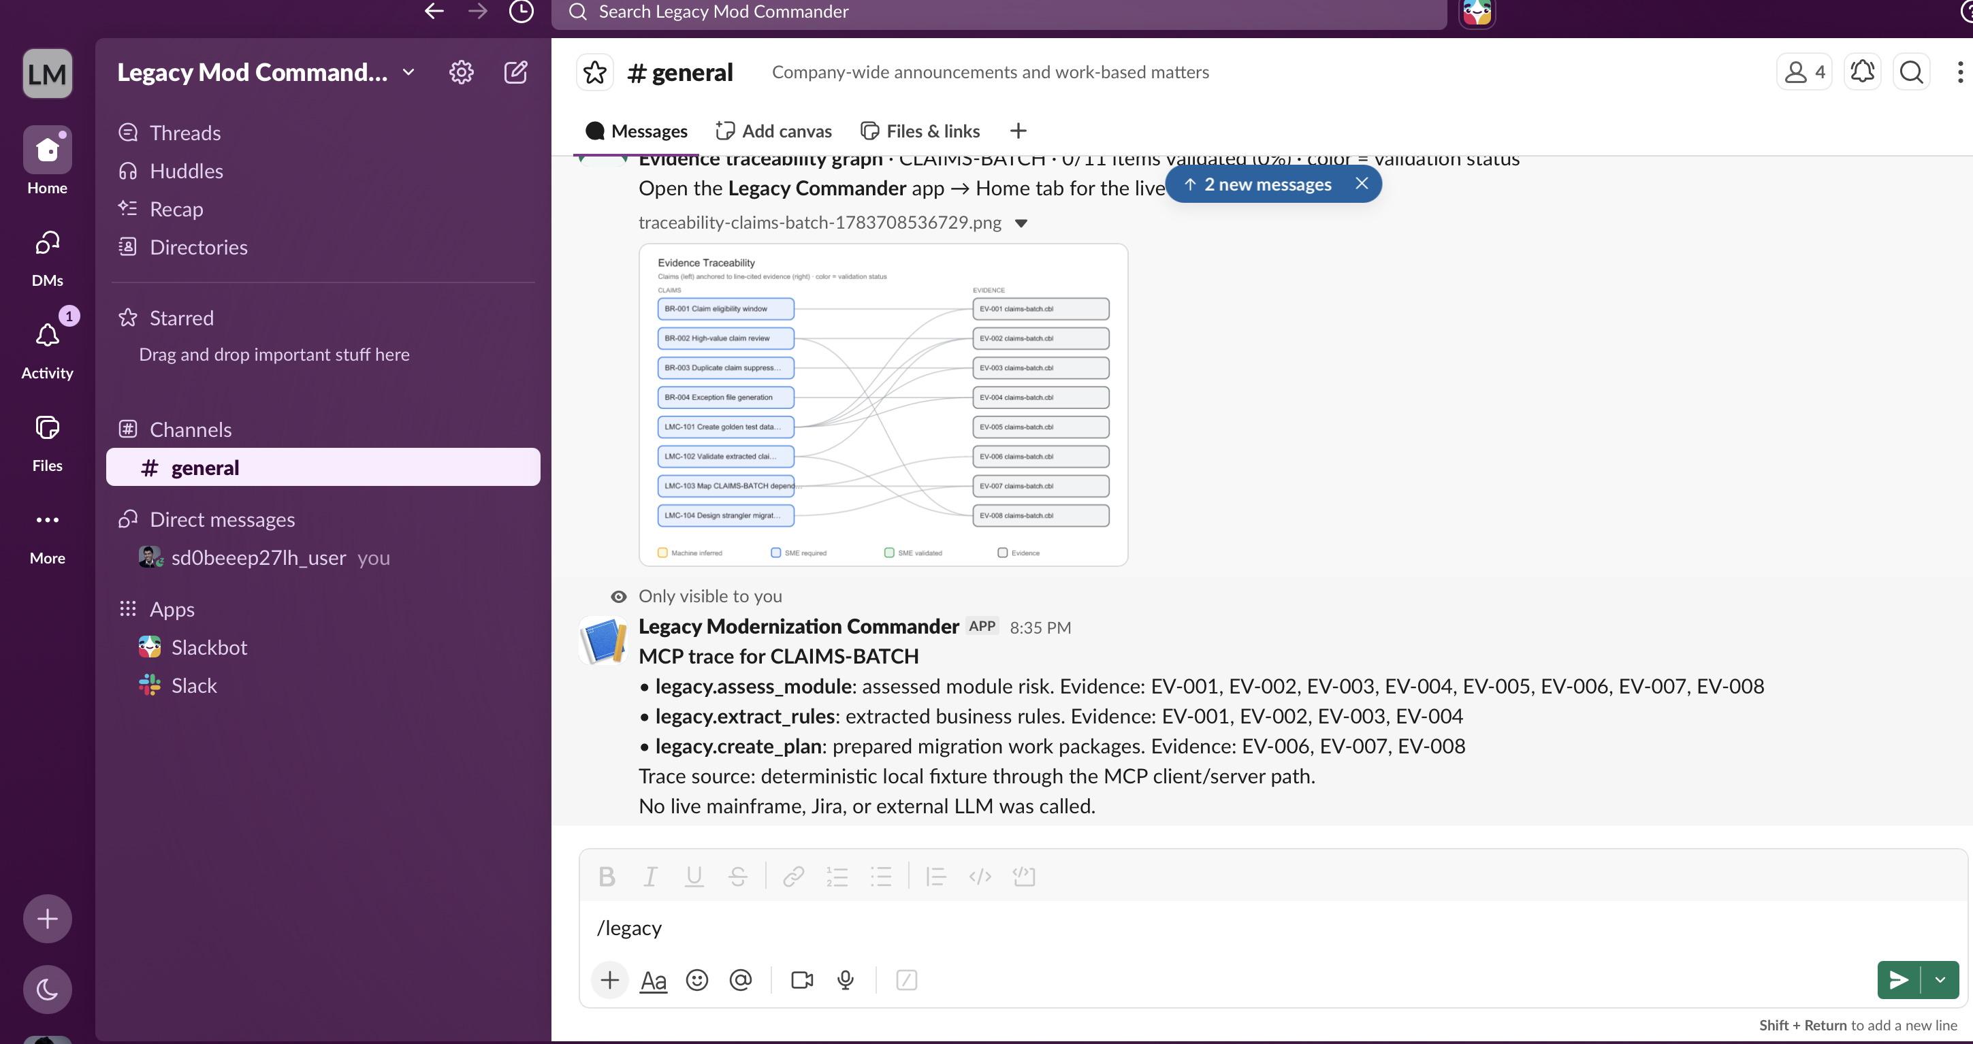Star the general channel
1973x1044 pixels.
pyautogui.click(x=595, y=72)
